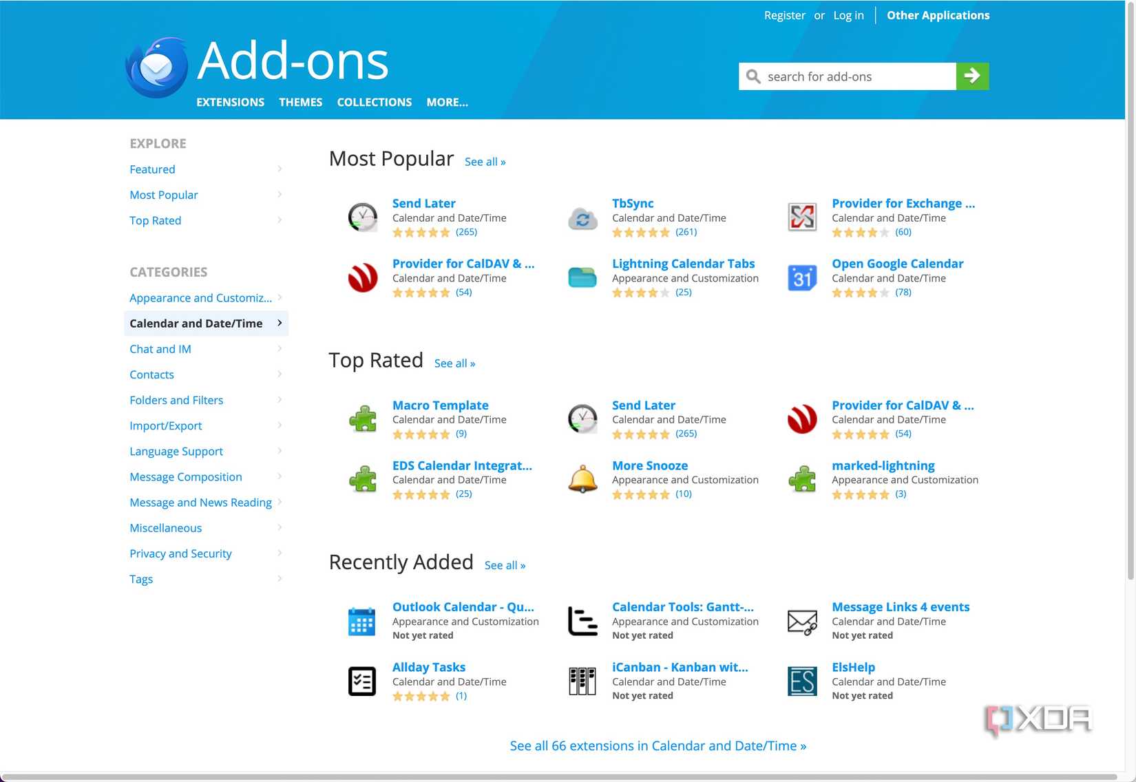Click the Log in link
This screenshot has height=782, width=1136.
pyautogui.click(x=848, y=15)
